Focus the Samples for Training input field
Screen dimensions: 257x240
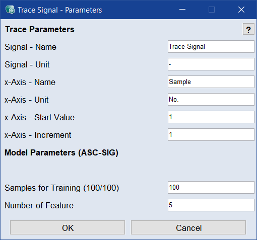(211, 187)
